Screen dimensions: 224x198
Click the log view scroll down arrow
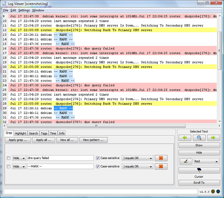[x=220, y=122]
